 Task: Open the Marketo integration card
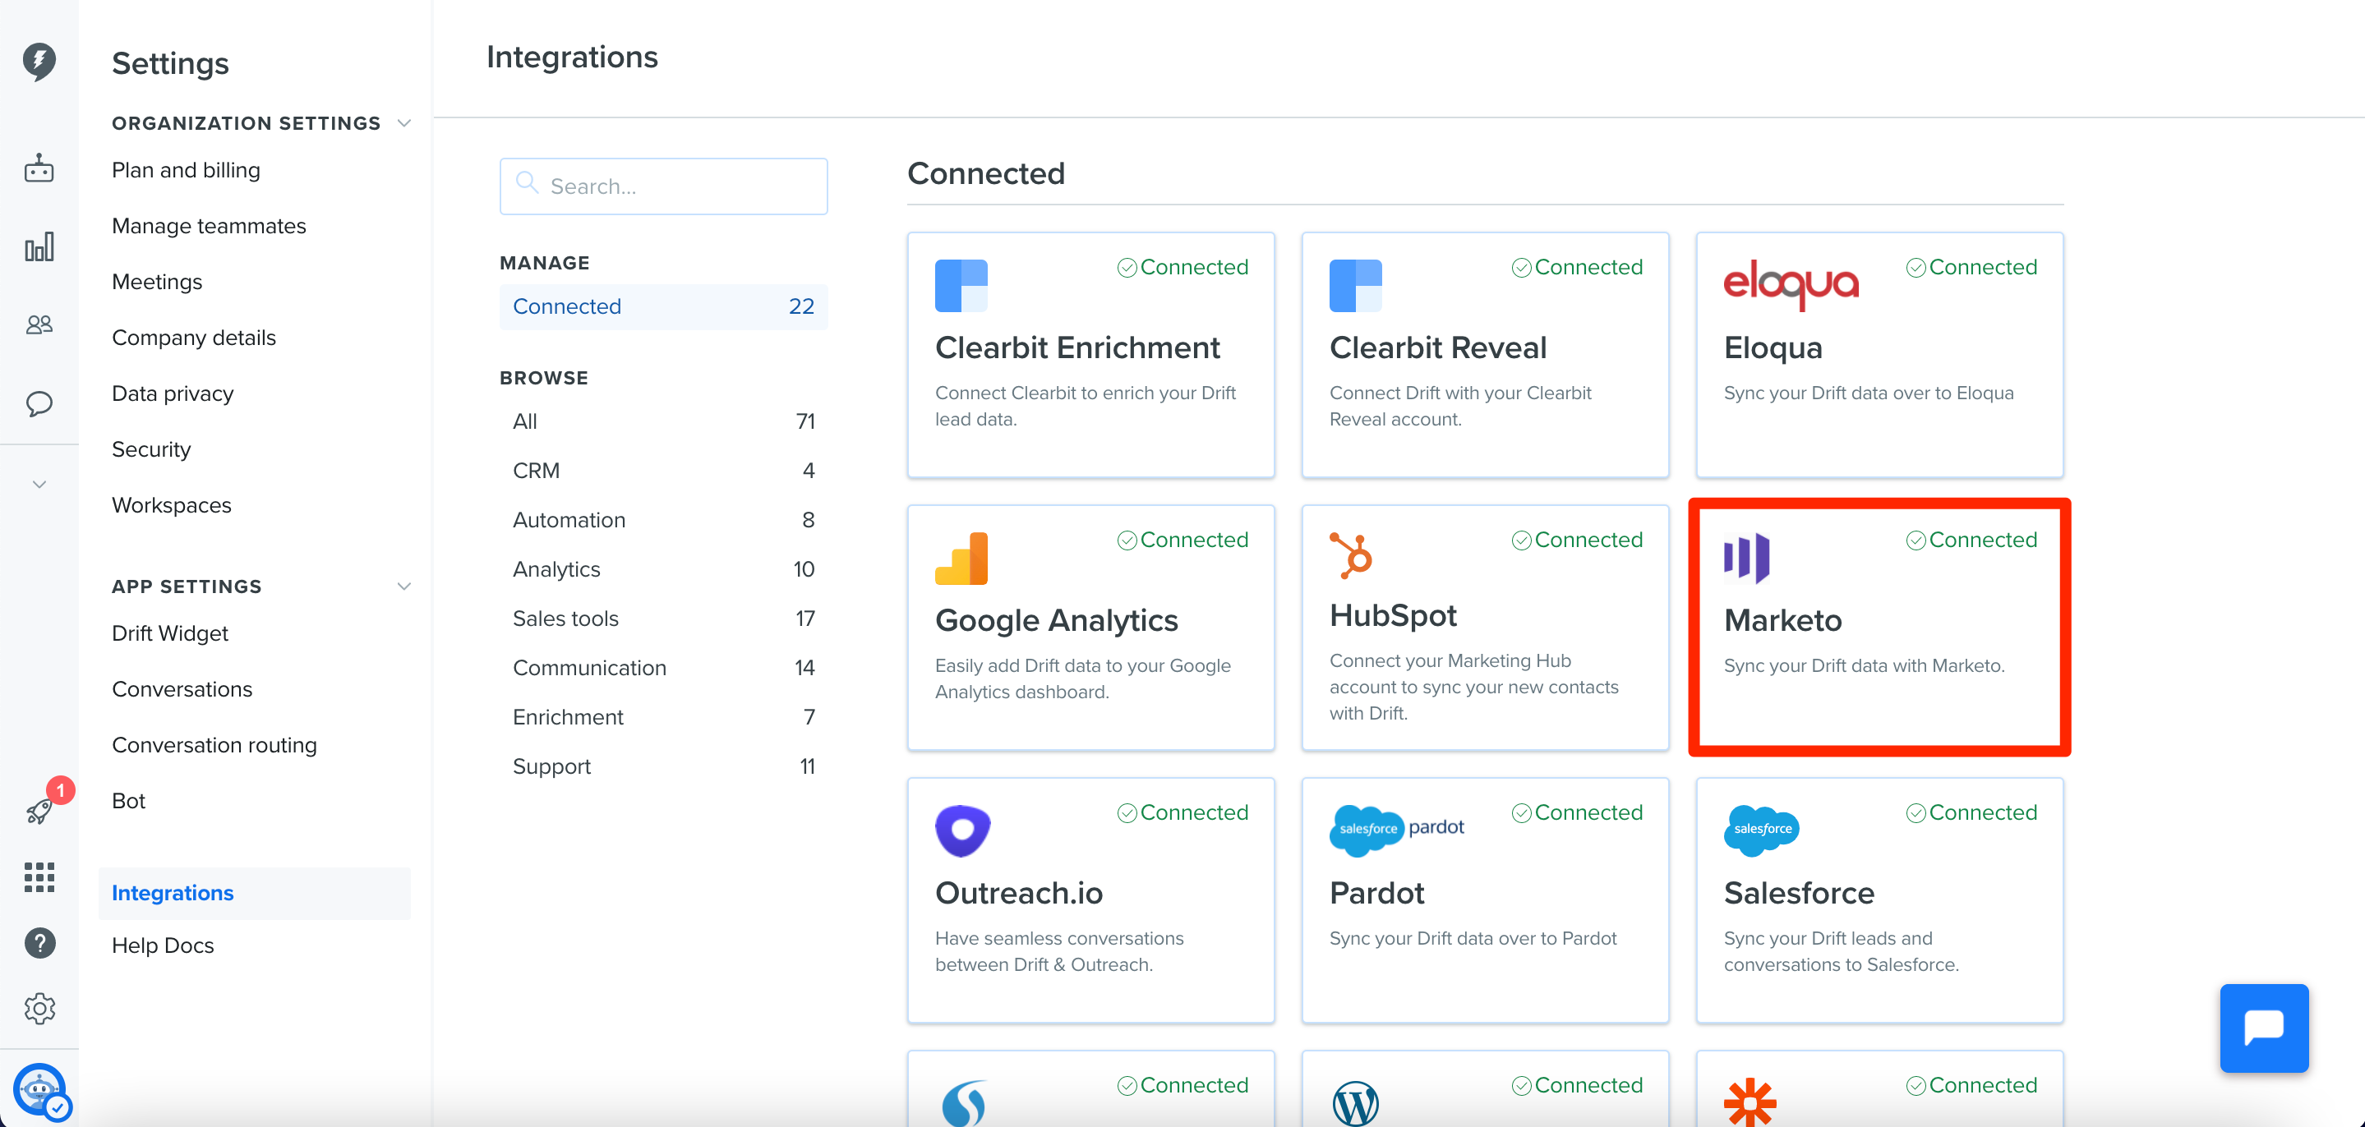1879,628
